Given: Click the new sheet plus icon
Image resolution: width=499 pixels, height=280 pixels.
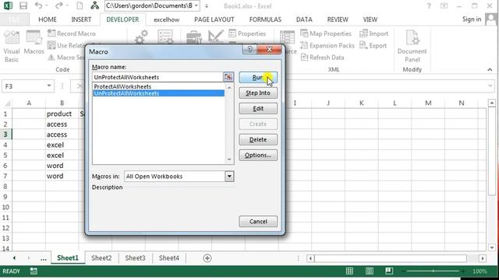Looking at the screenshot, I should (207, 258).
